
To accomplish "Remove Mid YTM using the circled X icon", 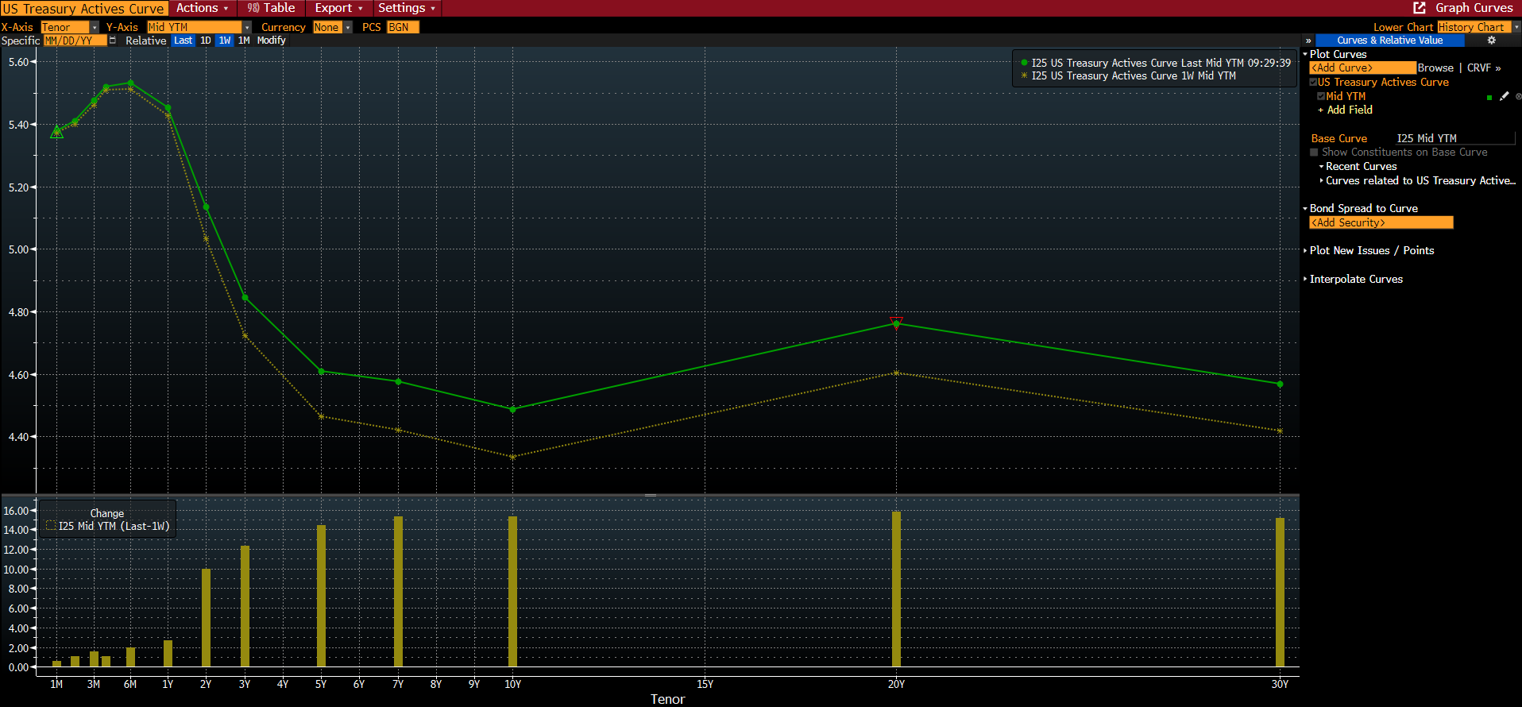I will click(x=1518, y=96).
